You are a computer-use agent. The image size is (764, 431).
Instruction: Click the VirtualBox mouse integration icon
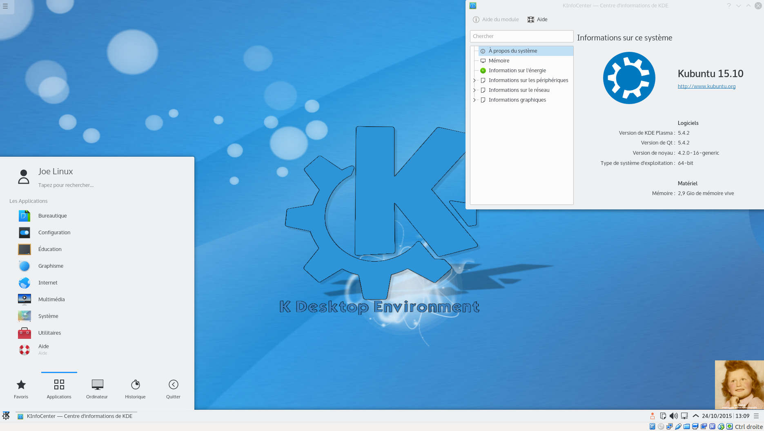(x=721, y=427)
